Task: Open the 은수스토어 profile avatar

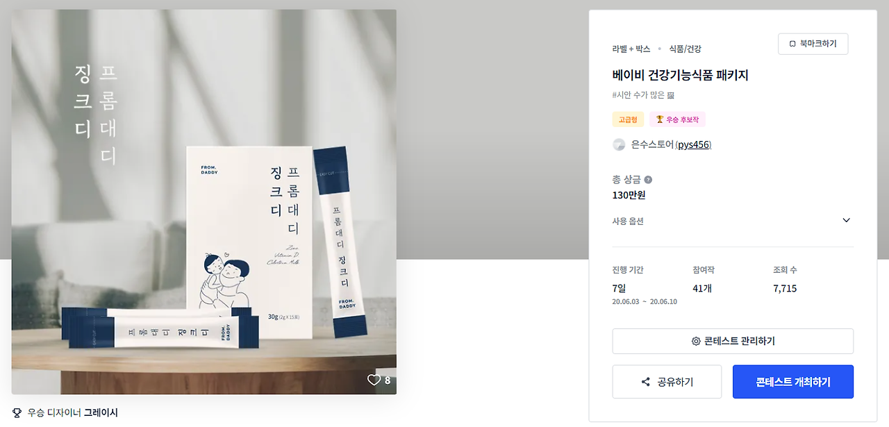Action: pyautogui.click(x=619, y=144)
